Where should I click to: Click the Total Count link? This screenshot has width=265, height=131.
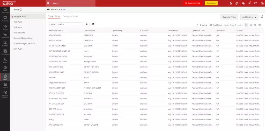(217, 25)
